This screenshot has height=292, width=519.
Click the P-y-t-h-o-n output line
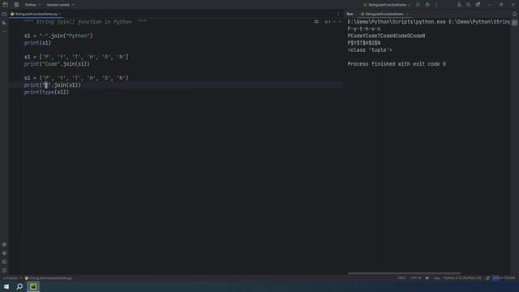364,29
